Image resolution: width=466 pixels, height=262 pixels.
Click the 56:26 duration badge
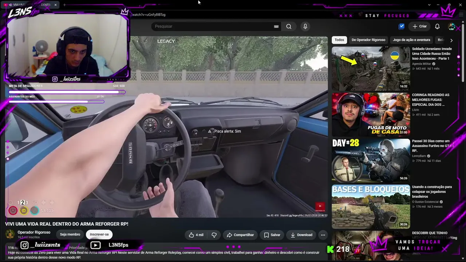click(x=403, y=179)
